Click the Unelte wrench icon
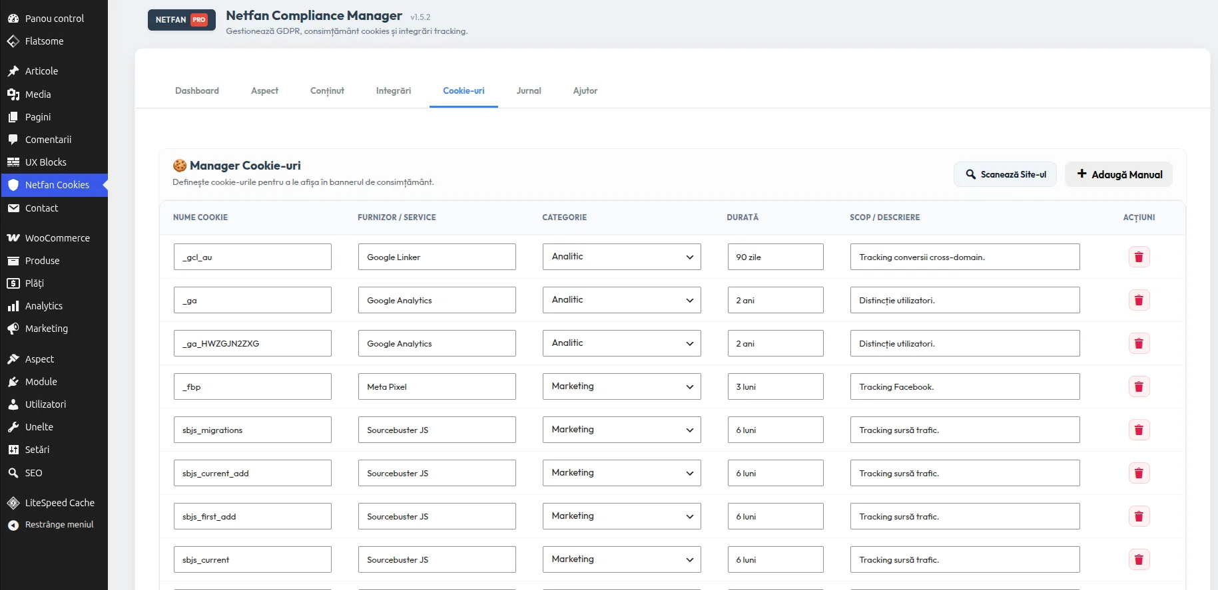The width and height of the screenshot is (1218, 590). (x=13, y=427)
